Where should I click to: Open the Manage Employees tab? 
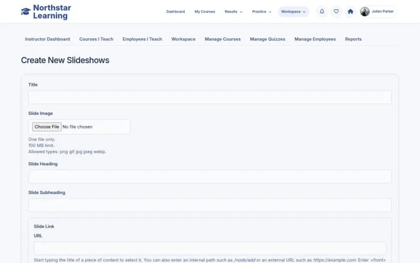tap(315, 39)
